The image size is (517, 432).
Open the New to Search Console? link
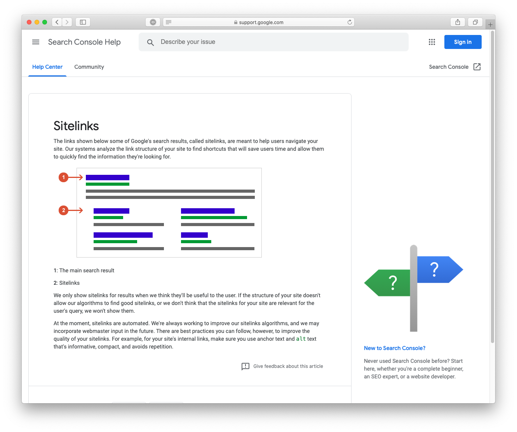pos(395,348)
